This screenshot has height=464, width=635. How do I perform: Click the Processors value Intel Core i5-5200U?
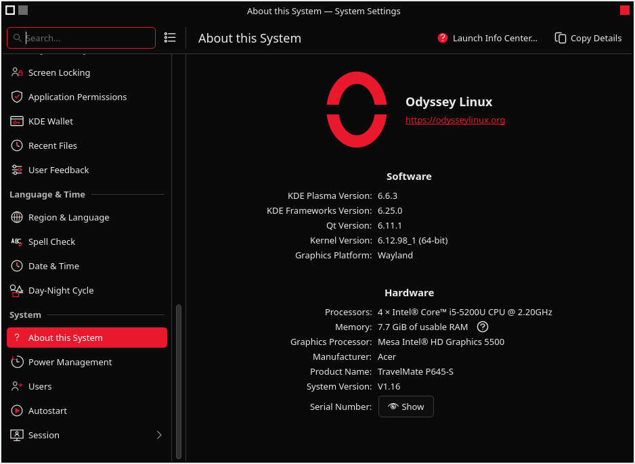point(465,312)
